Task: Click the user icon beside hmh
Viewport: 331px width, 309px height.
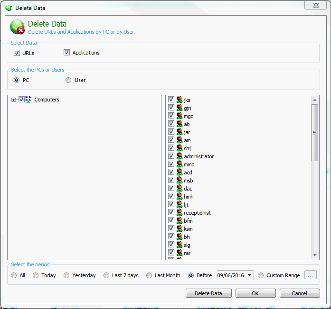Action: (x=179, y=196)
